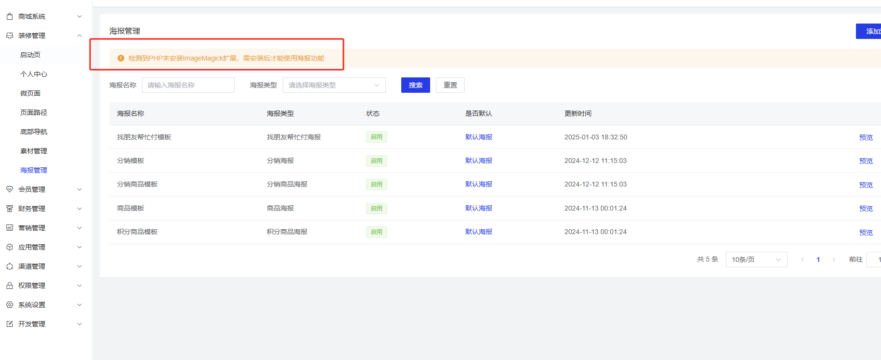The image size is (881, 360).
Task: Click the diamond icon beside 会员管理
Action: click(x=10, y=189)
